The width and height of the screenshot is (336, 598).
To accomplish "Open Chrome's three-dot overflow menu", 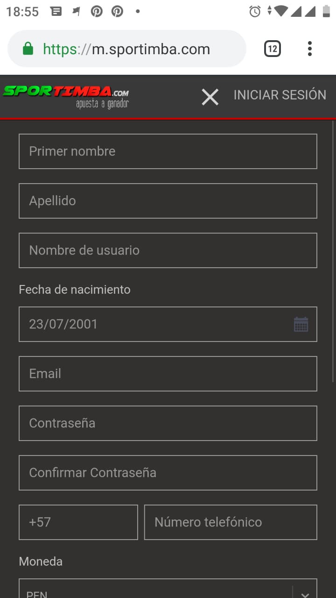I will pos(309,49).
